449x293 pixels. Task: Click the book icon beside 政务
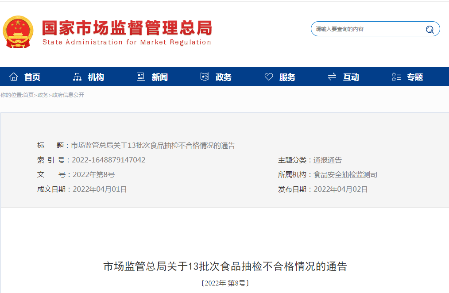[x=205, y=77]
